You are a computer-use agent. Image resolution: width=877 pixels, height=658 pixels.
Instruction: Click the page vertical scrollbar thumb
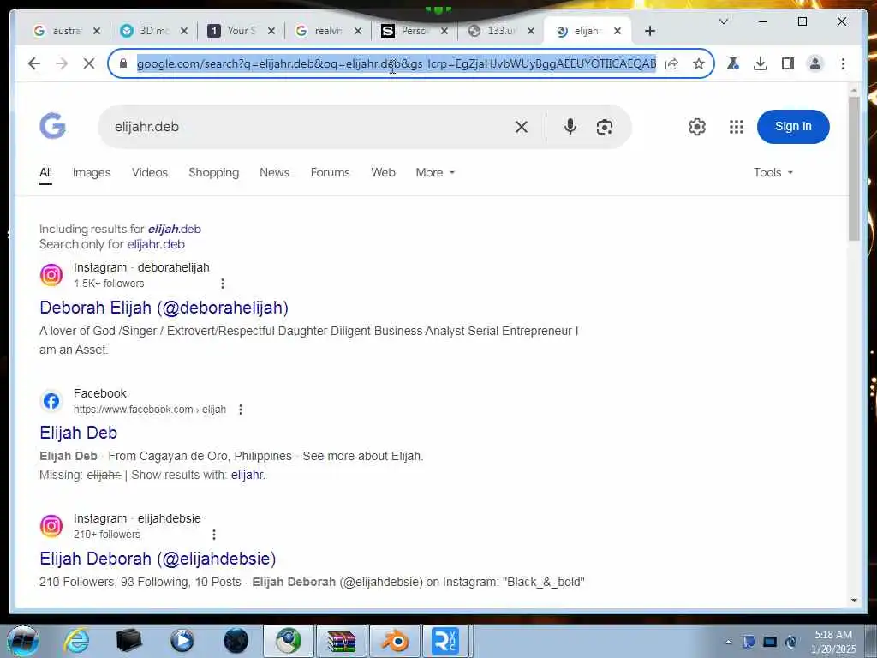pos(854,169)
